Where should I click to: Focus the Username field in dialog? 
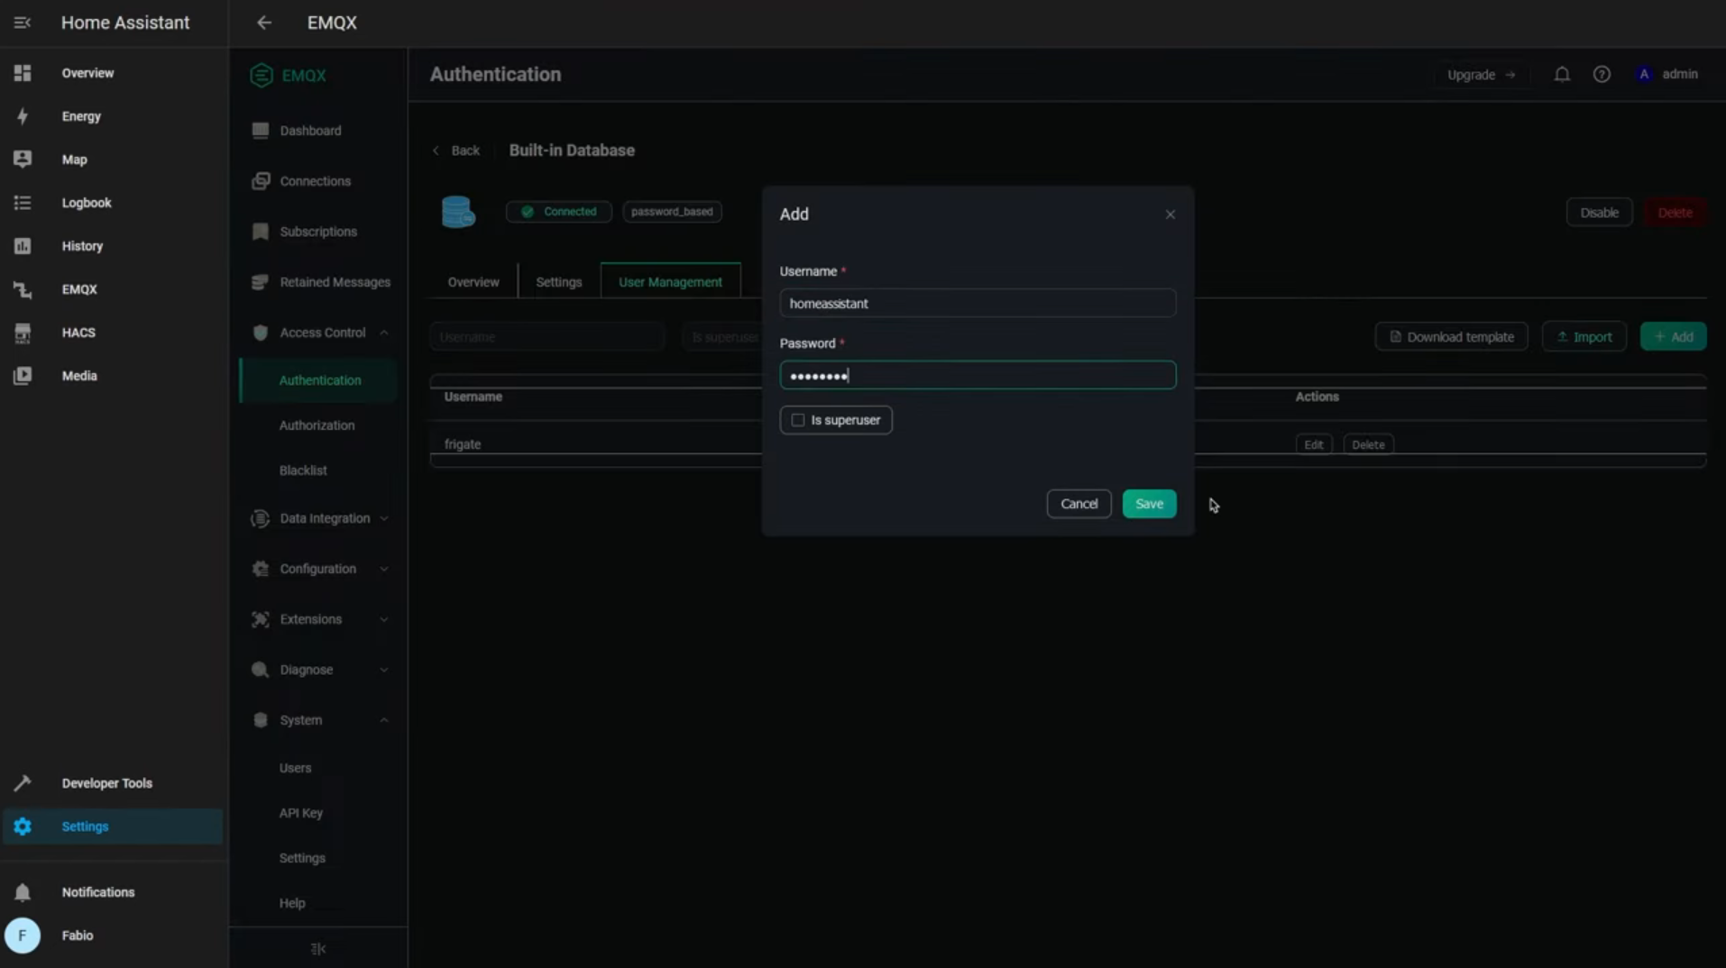978,304
